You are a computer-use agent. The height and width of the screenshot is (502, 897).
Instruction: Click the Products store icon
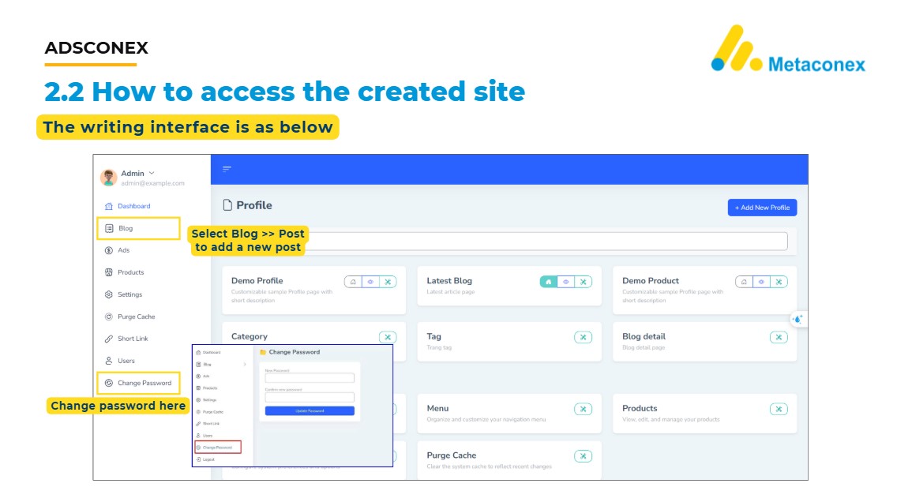[109, 272]
